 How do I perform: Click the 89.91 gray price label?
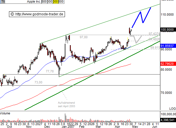point(155,47)
